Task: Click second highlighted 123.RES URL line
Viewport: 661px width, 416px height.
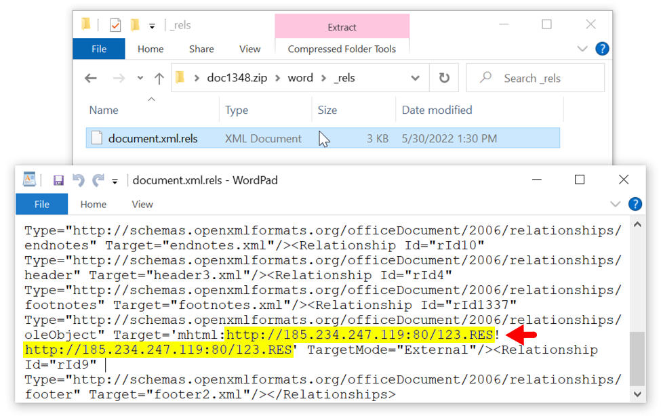Action: click(x=159, y=350)
